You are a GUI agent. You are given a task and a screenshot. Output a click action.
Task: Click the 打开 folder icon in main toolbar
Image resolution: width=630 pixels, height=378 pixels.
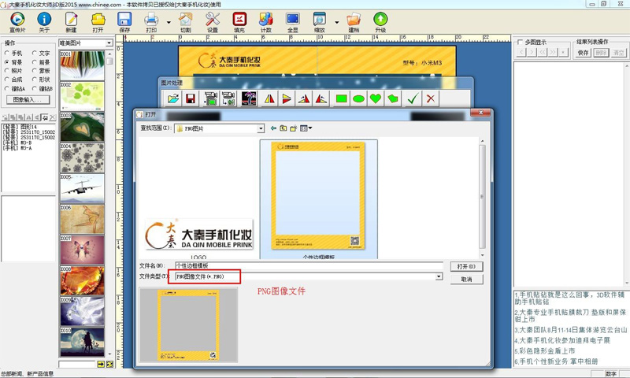[98, 19]
